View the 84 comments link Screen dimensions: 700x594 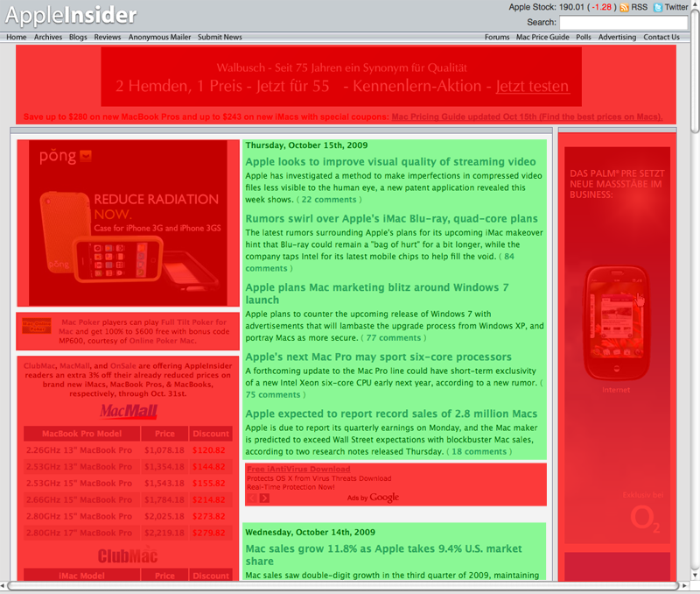[x=380, y=262]
